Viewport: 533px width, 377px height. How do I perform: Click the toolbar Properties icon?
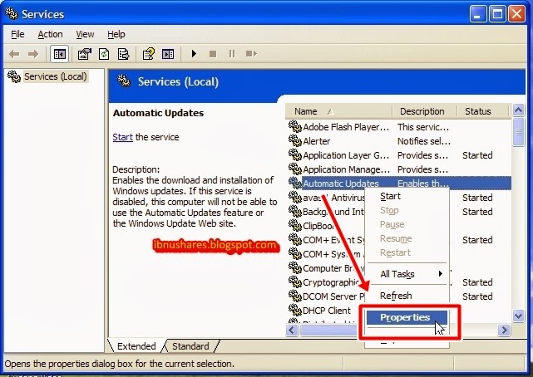85,54
